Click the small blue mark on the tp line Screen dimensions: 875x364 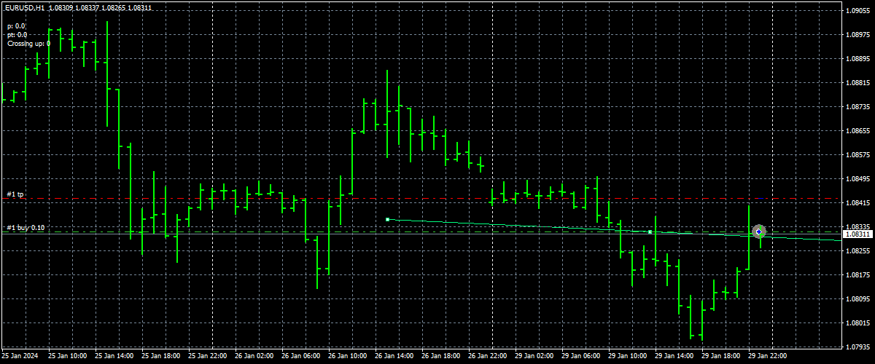tap(761, 198)
